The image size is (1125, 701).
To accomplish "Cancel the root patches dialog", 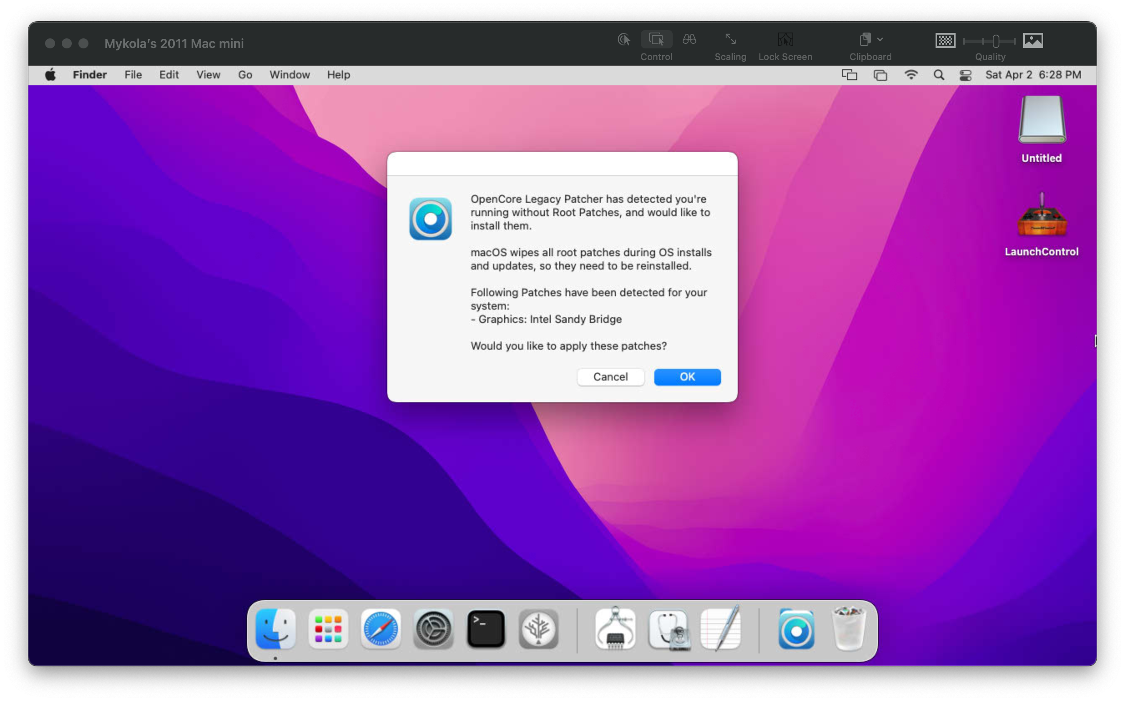I will pyautogui.click(x=610, y=376).
